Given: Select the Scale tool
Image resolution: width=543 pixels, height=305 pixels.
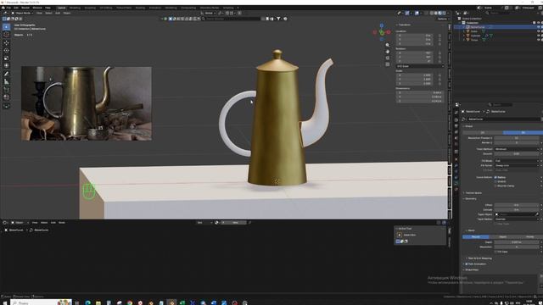Looking at the screenshot, I should point(6,58).
